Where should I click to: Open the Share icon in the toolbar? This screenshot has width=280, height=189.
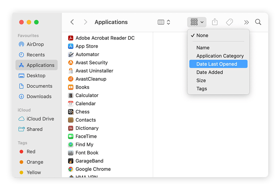tap(215, 22)
